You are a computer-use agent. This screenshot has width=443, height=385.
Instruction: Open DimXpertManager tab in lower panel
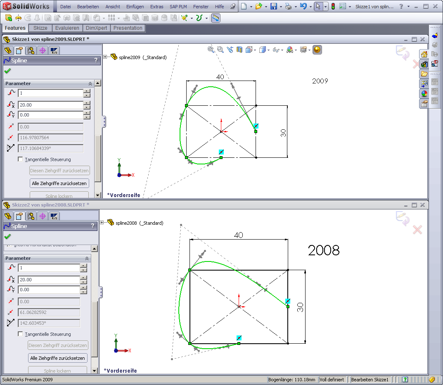click(x=43, y=216)
